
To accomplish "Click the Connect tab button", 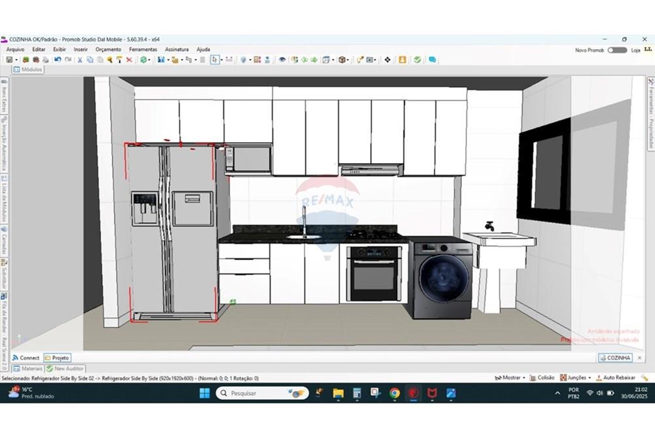I will pos(26,358).
